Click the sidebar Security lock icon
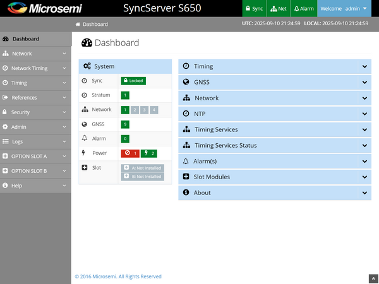This screenshot has width=379, height=284. click(4, 112)
